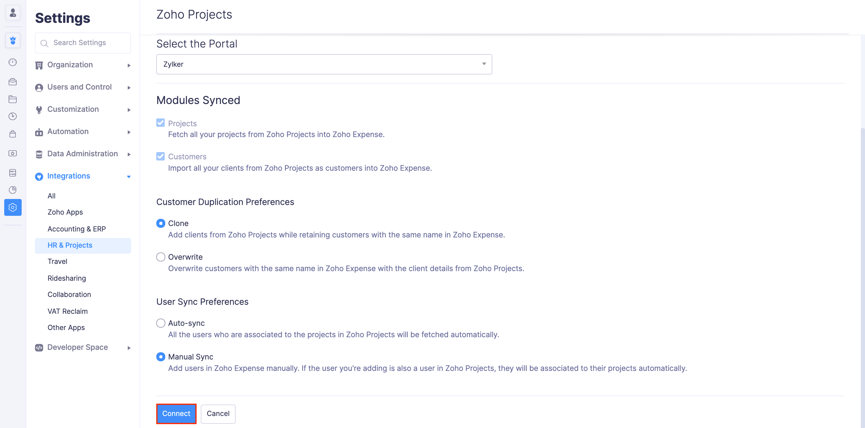Viewport: 865px width, 428px height.
Task: Click the admin crown icon in the sidebar
Action: point(13,40)
